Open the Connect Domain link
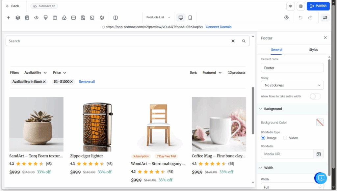This screenshot has width=337, height=191. click(x=219, y=27)
